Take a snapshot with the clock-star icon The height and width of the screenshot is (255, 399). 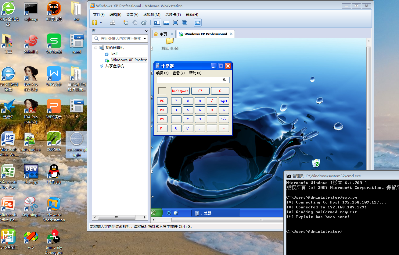[x=125, y=23]
